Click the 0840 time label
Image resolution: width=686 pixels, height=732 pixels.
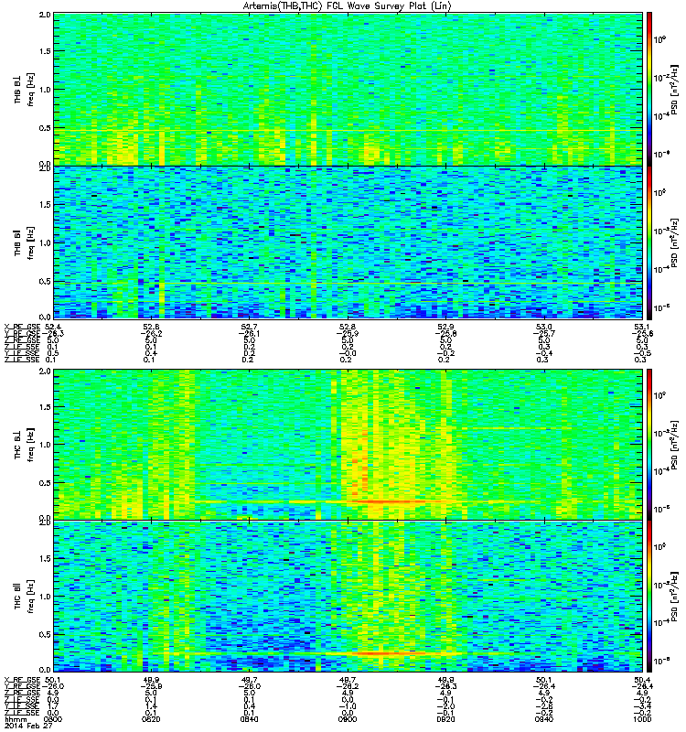pyautogui.click(x=249, y=719)
